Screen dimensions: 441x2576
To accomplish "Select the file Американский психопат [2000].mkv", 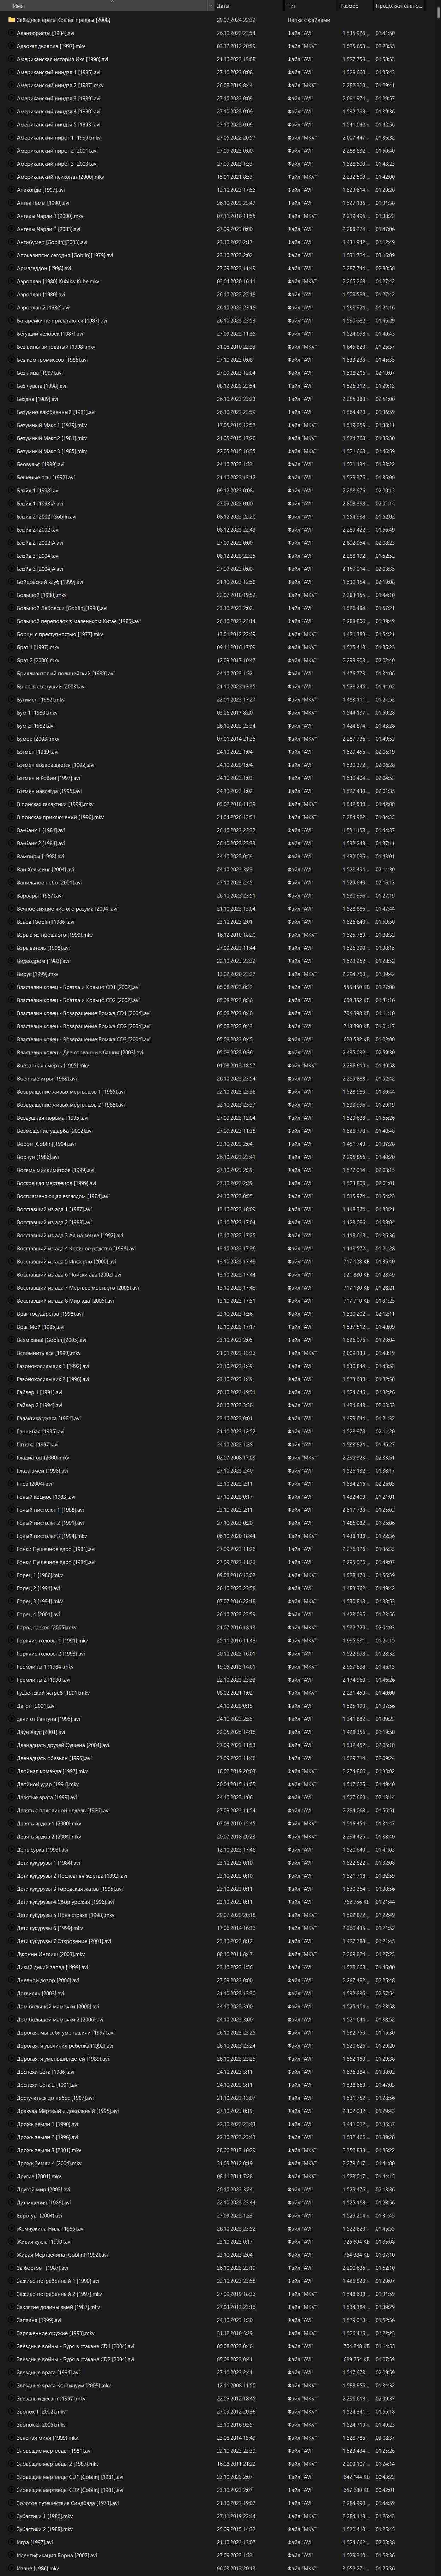I will point(220,176).
